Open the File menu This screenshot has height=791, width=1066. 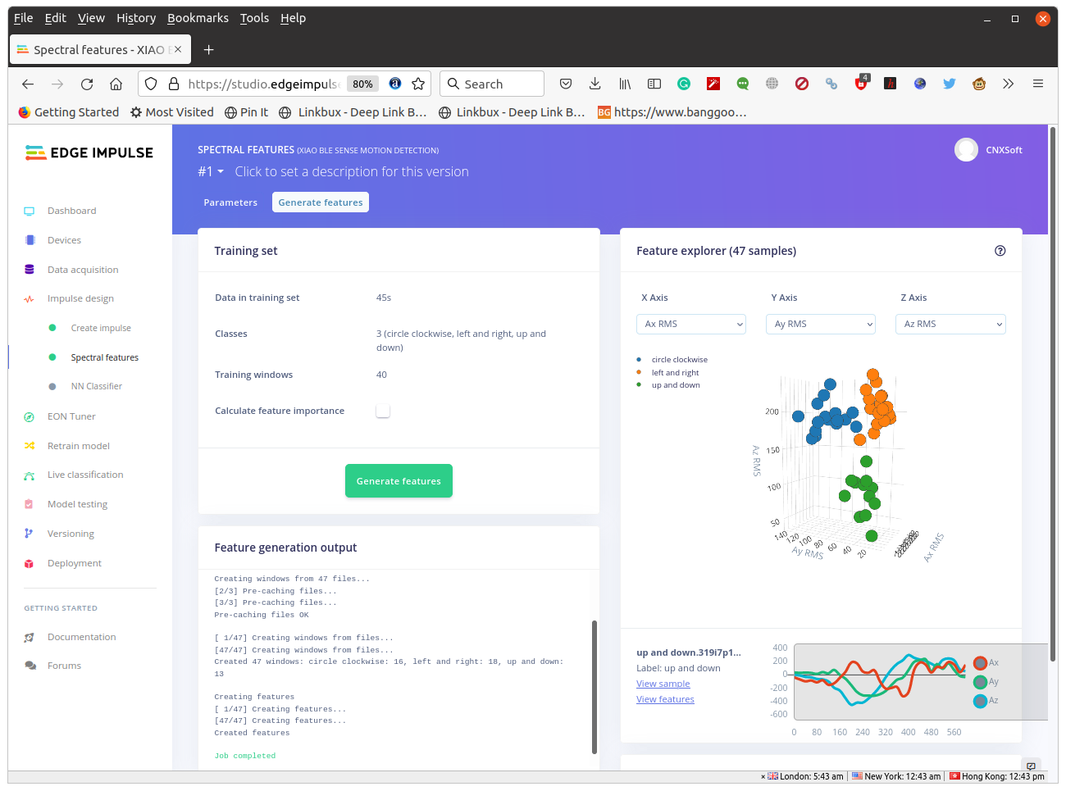pos(24,18)
